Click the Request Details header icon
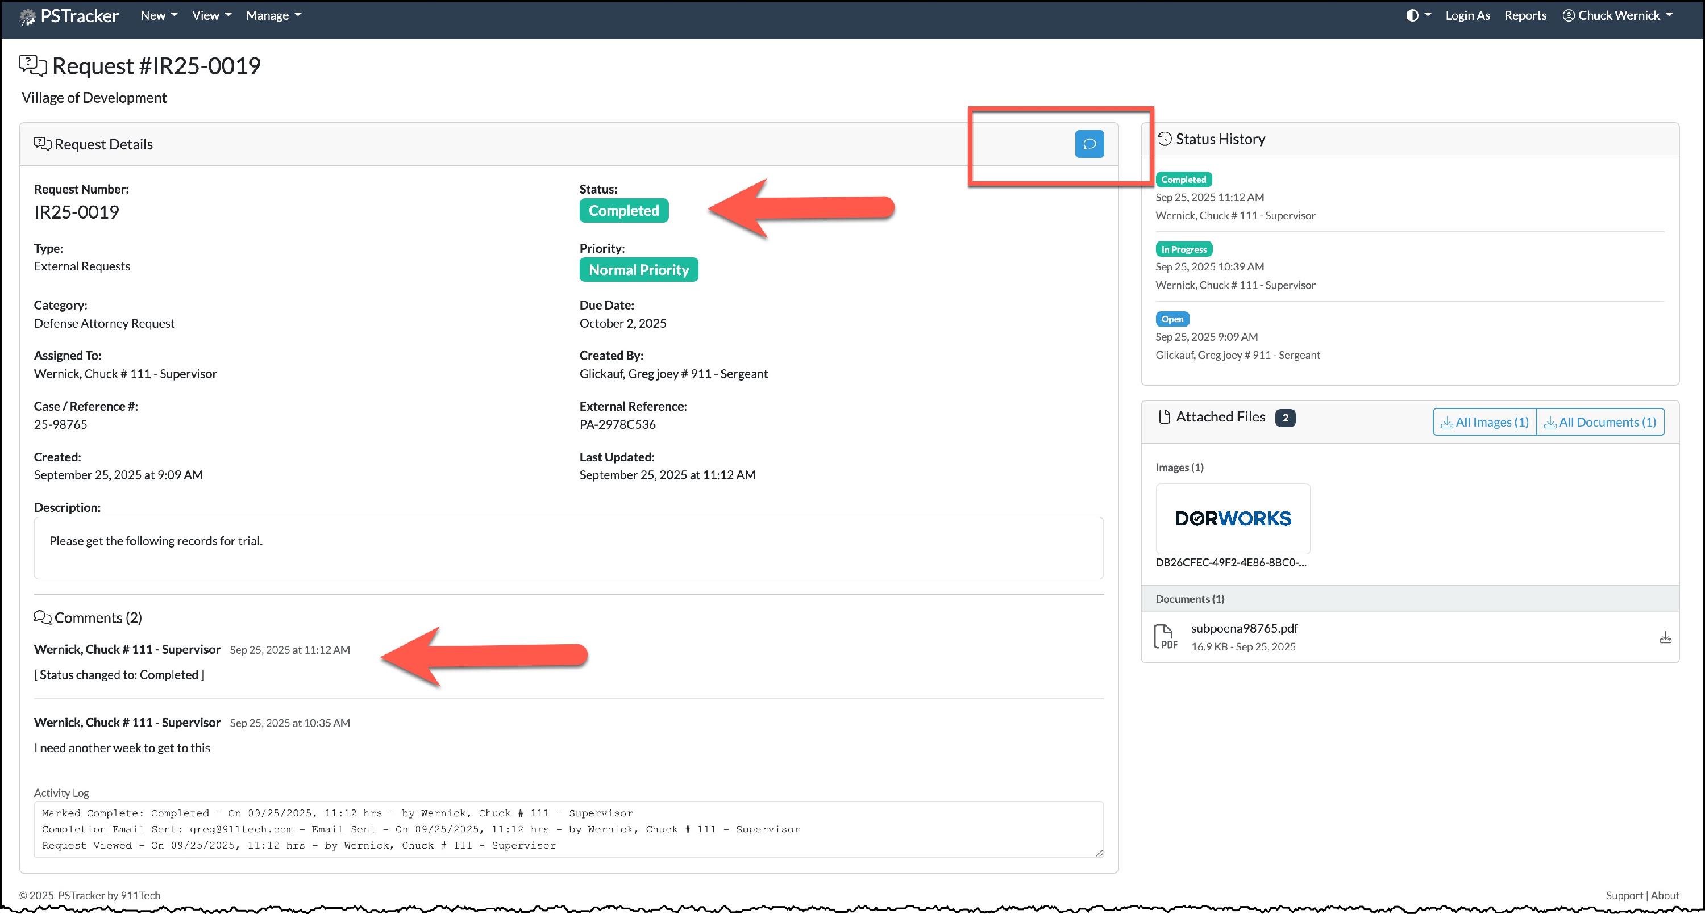This screenshot has width=1705, height=914. coord(43,144)
